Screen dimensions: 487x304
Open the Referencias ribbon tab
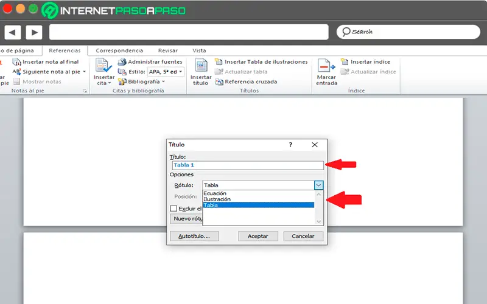pyautogui.click(x=65, y=50)
